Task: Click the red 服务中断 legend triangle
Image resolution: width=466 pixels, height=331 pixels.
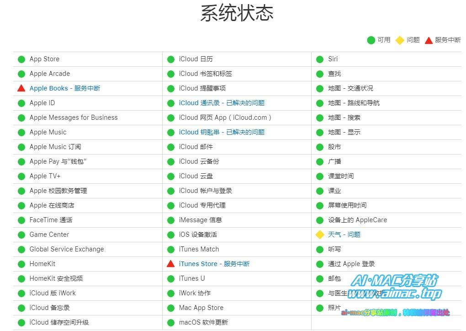Action: 429,40
